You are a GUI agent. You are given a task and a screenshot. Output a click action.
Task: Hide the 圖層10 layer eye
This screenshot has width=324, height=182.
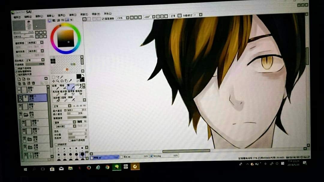[x=23, y=121]
